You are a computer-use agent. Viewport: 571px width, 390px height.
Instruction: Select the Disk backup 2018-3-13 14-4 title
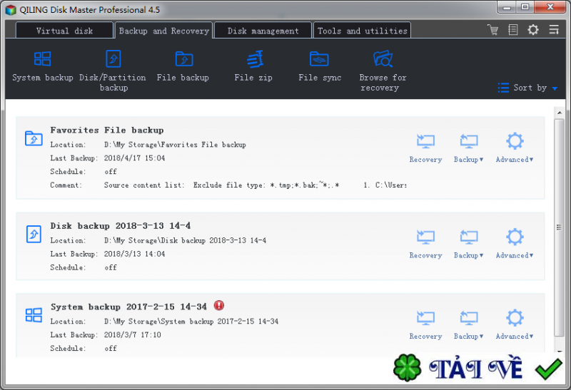[x=121, y=225]
